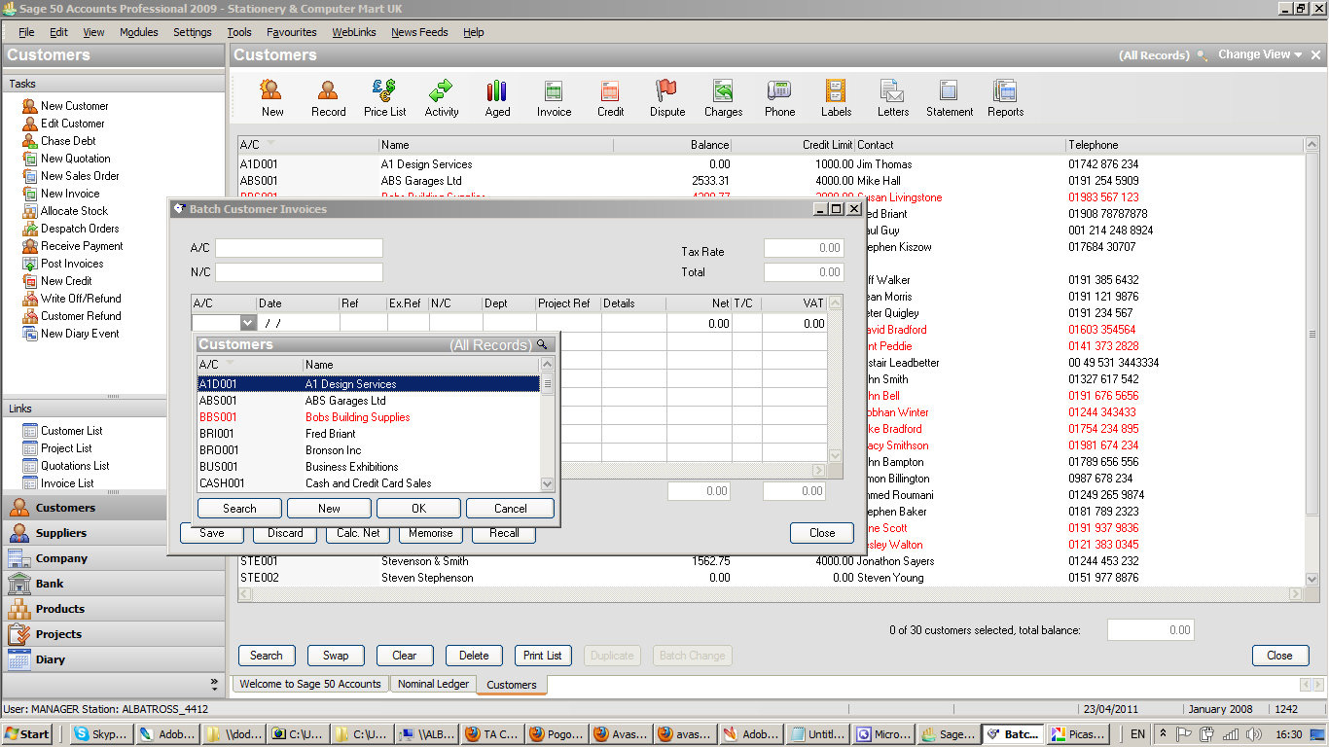Image resolution: width=1329 pixels, height=747 pixels.
Task: Click the Statement toolbar icon
Action: point(950,98)
